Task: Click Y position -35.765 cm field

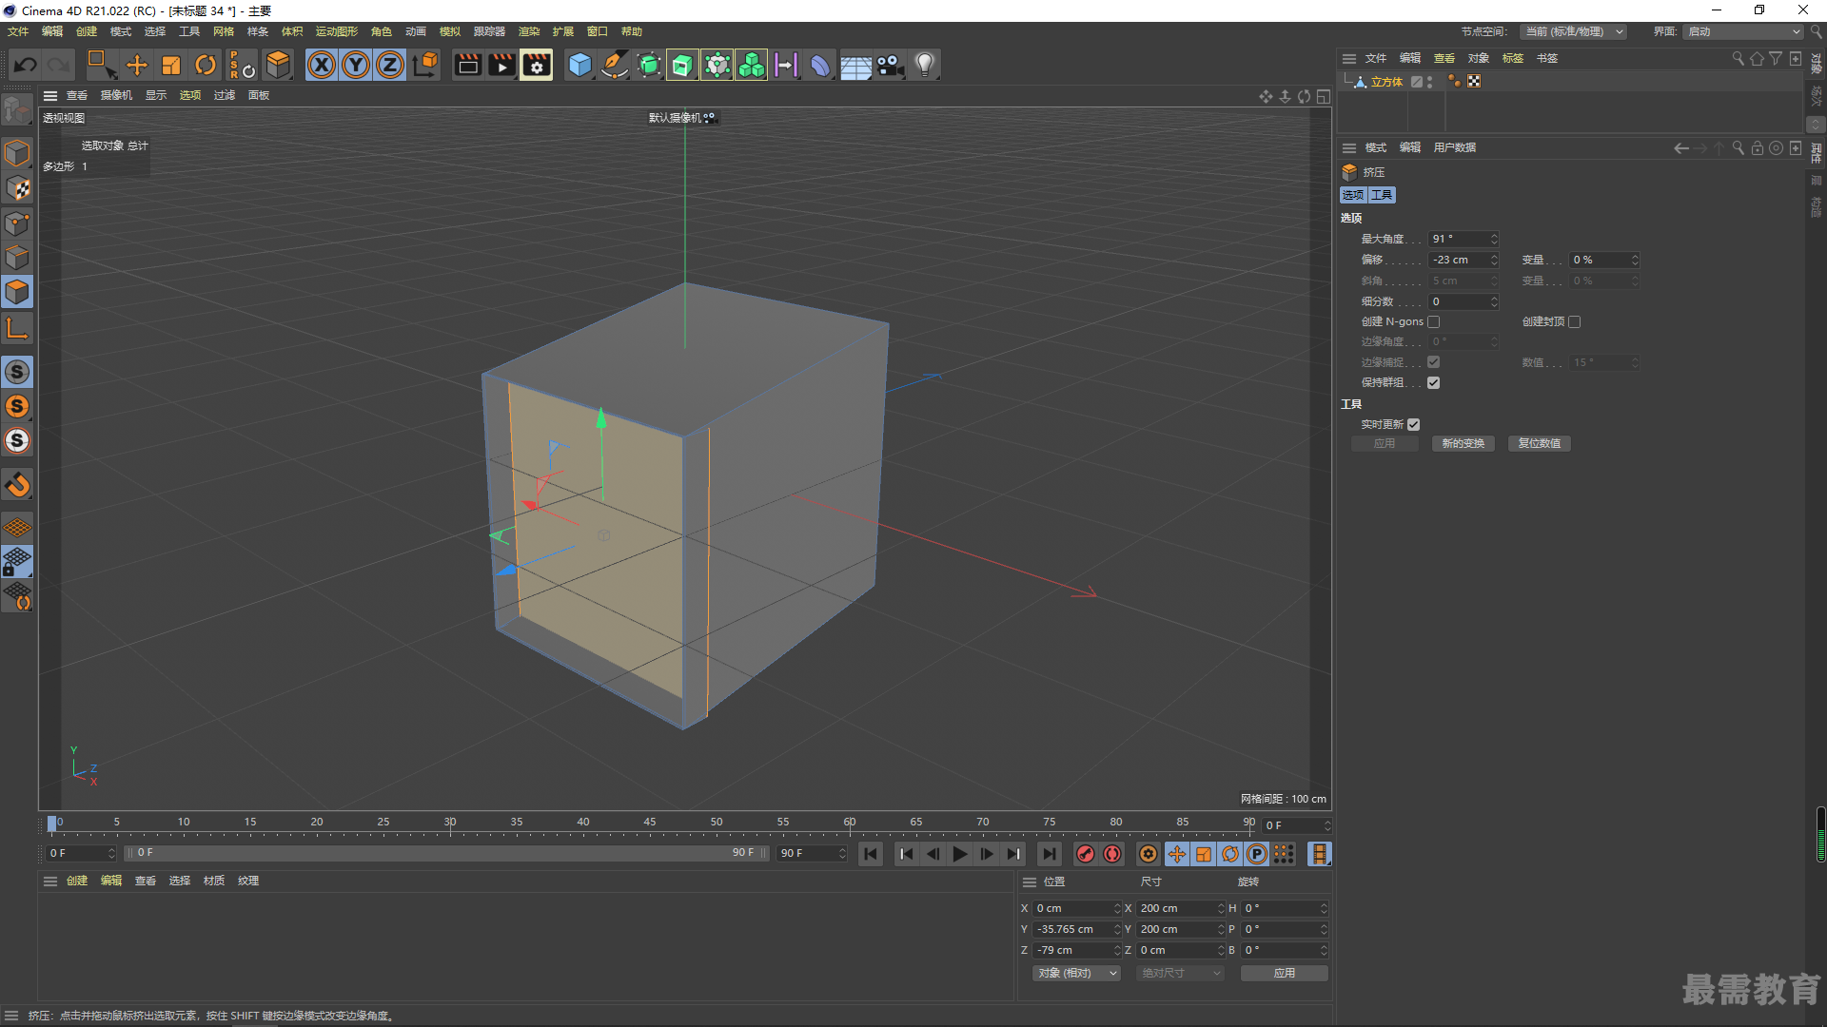Action: (1072, 929)
